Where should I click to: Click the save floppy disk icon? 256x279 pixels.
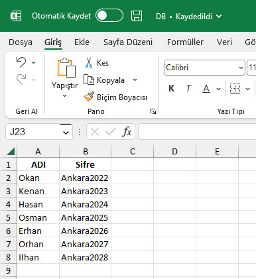click(137, 16)
